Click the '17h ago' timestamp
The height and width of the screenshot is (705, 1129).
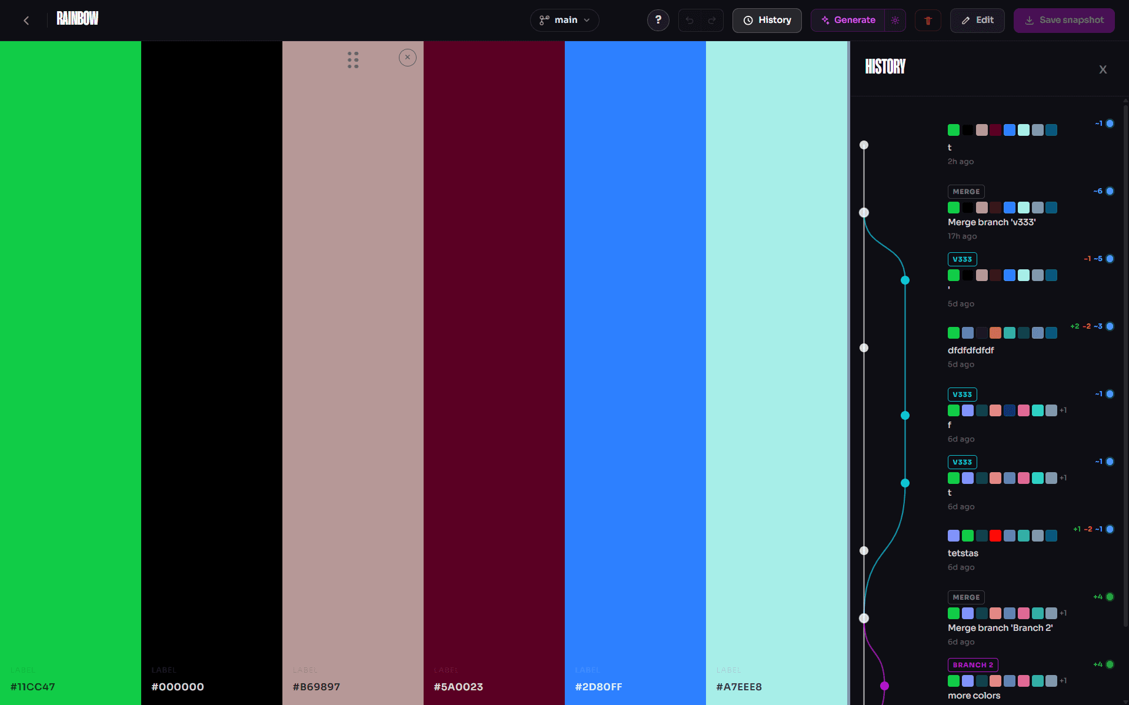[x=962, y=236]
